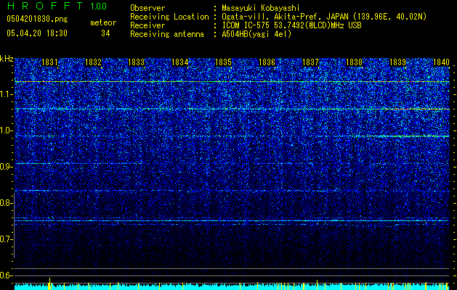Screen dimensions: 457x290
Task: Click the 1834 time marker
Action: (x=180, y=62)
